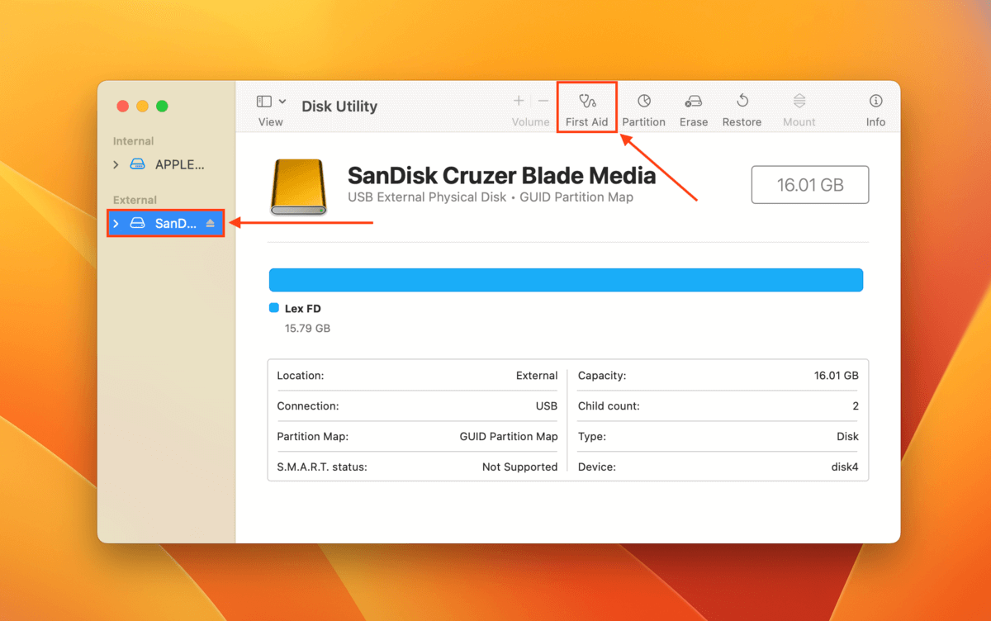
Task: Click the Partition Map: label
Action: pos(312,436)
